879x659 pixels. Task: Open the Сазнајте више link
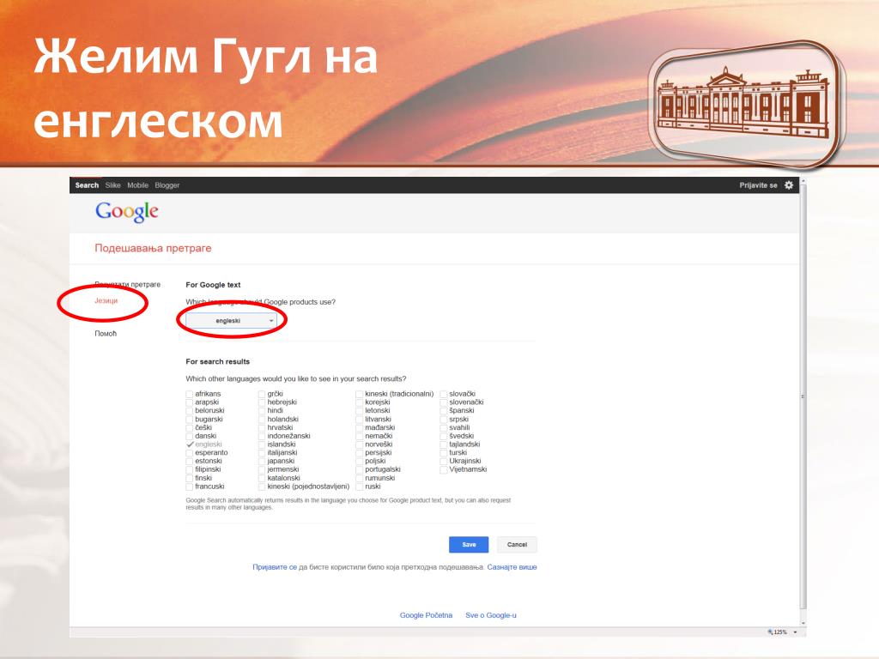point(512,567)
